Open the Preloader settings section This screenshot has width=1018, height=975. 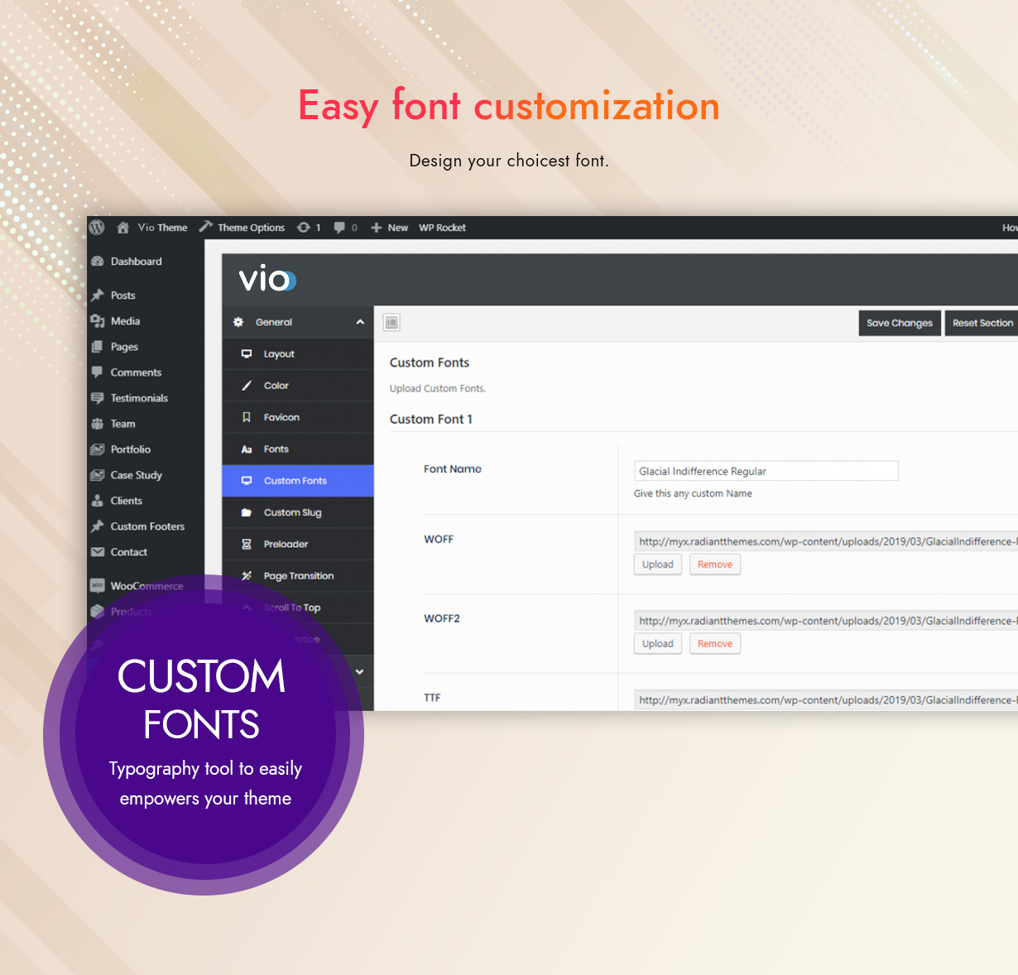click(286, 545)
